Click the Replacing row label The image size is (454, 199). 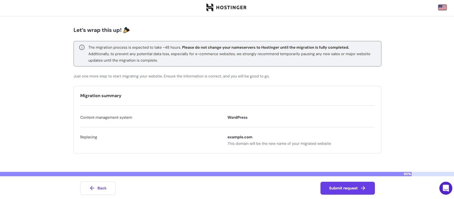point(88,137)
